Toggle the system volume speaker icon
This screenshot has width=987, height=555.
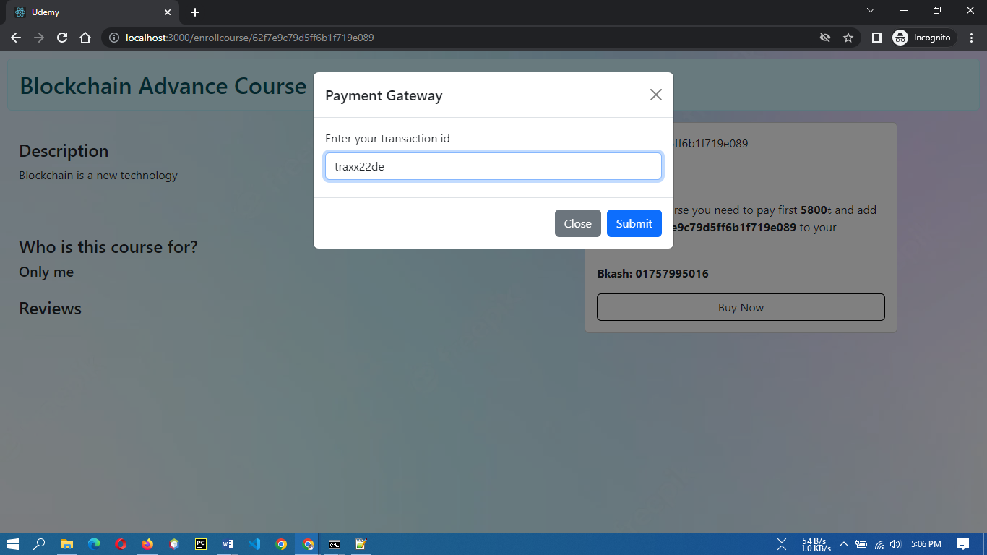895,544
